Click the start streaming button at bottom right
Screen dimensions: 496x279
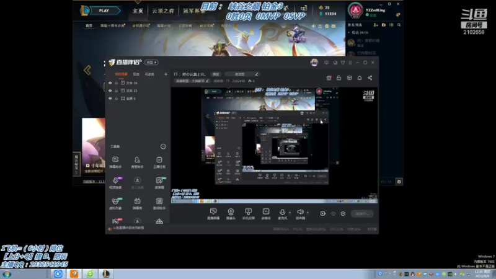[x=362, y=214]
